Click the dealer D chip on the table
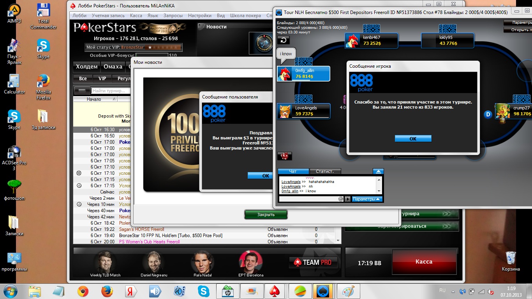 487,114
